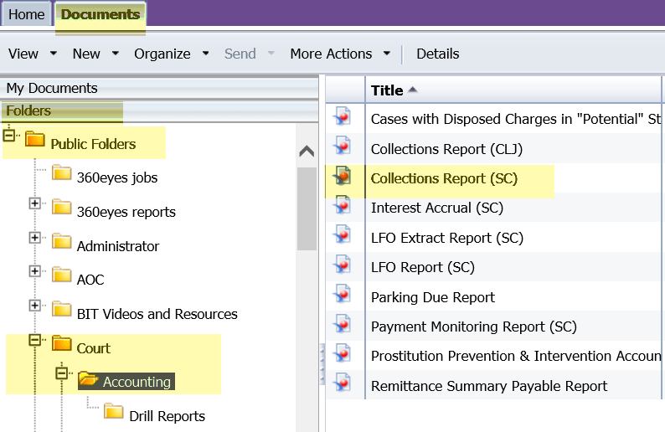The width and height of the screenshot is (665, 432).
Task: Click the dropdown arrow beside More Actions
Action: coord(387,54)
